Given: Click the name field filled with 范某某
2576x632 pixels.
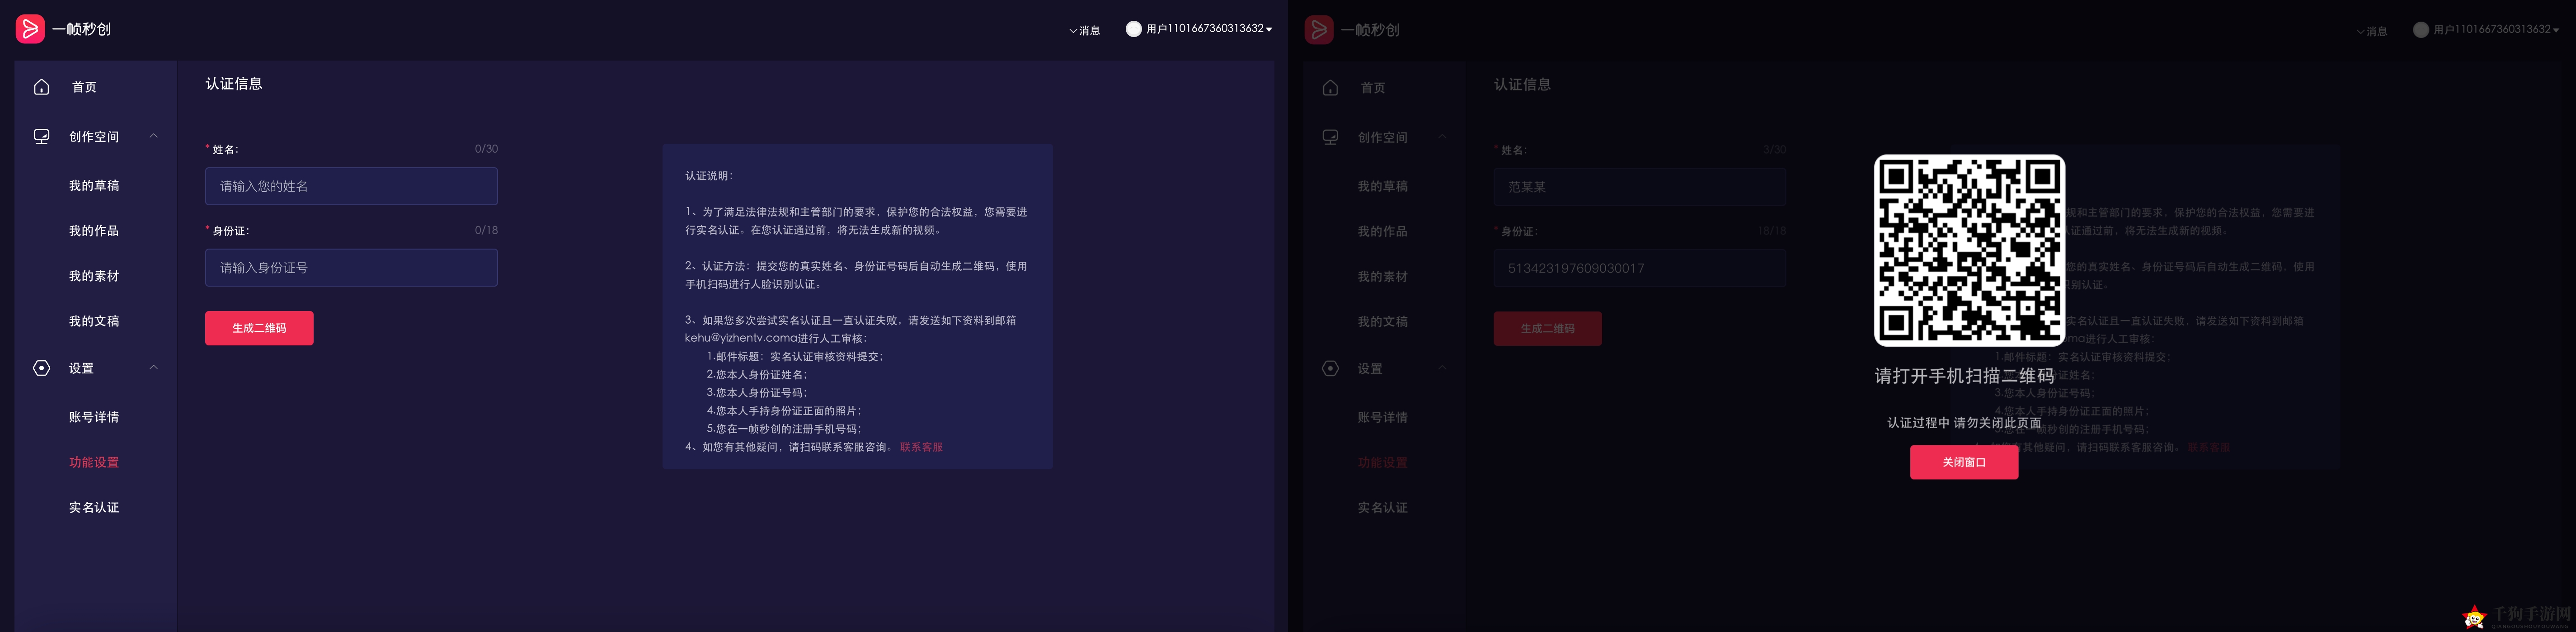Looking at the screenshot, I should [x=1639, y=187].
